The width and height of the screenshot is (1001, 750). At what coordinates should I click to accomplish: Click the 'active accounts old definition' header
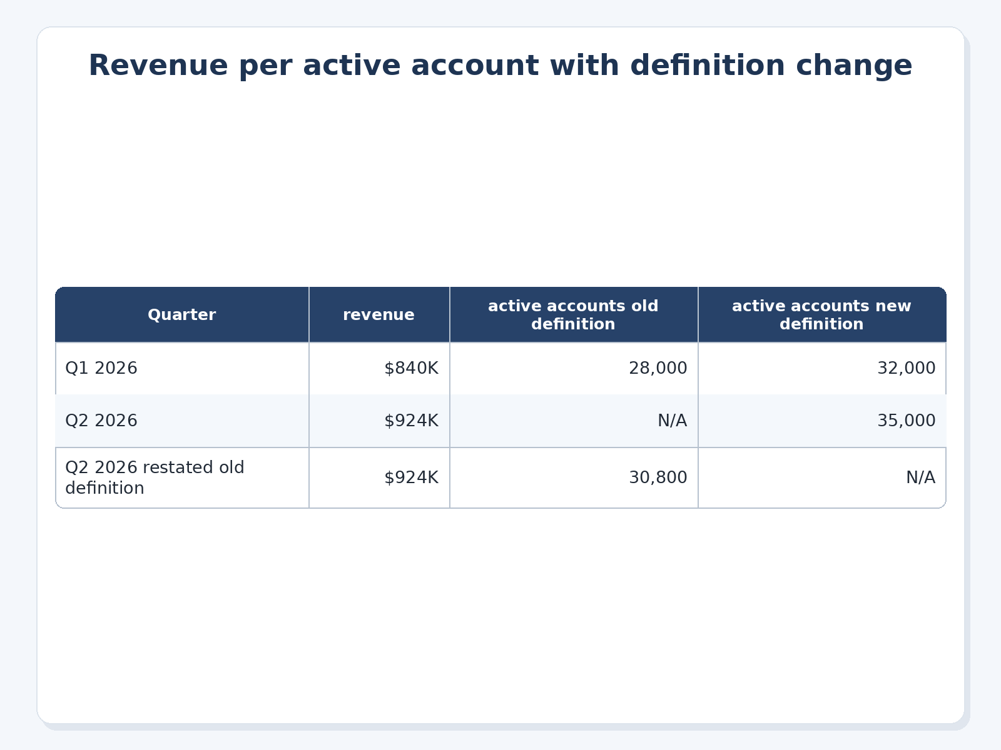click(574, 315)
